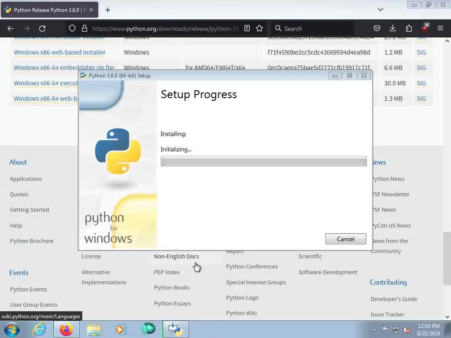Open Python Brochure footer link

[x=32, y=241]
